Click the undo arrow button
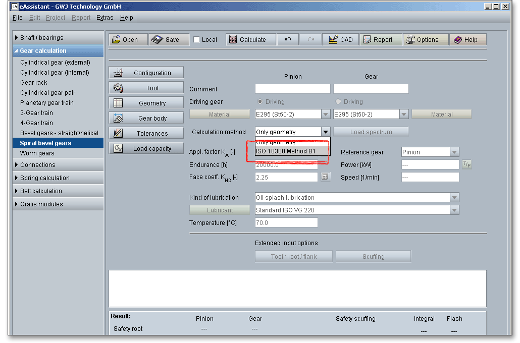Viewport: 520px width, 343px height. 287,40
